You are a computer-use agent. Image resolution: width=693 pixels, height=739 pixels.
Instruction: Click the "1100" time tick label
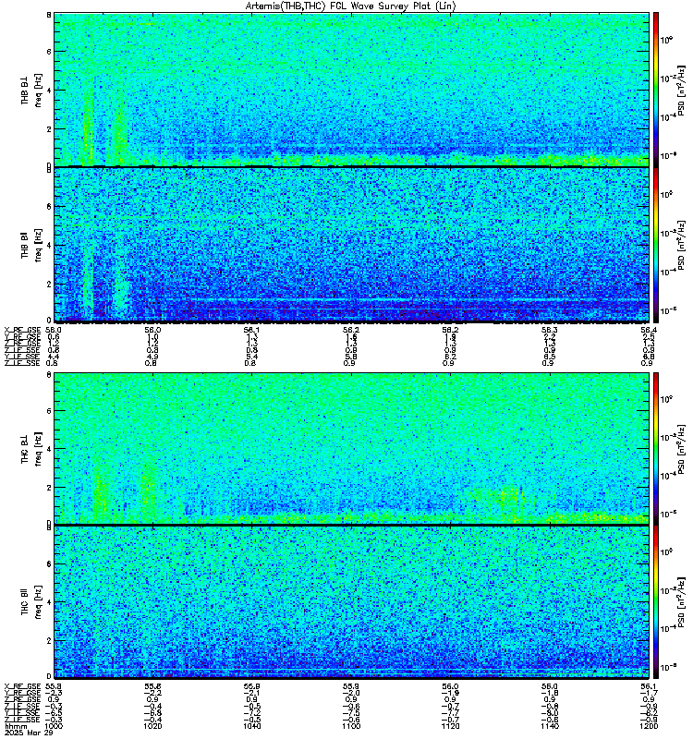click(351, 726)
